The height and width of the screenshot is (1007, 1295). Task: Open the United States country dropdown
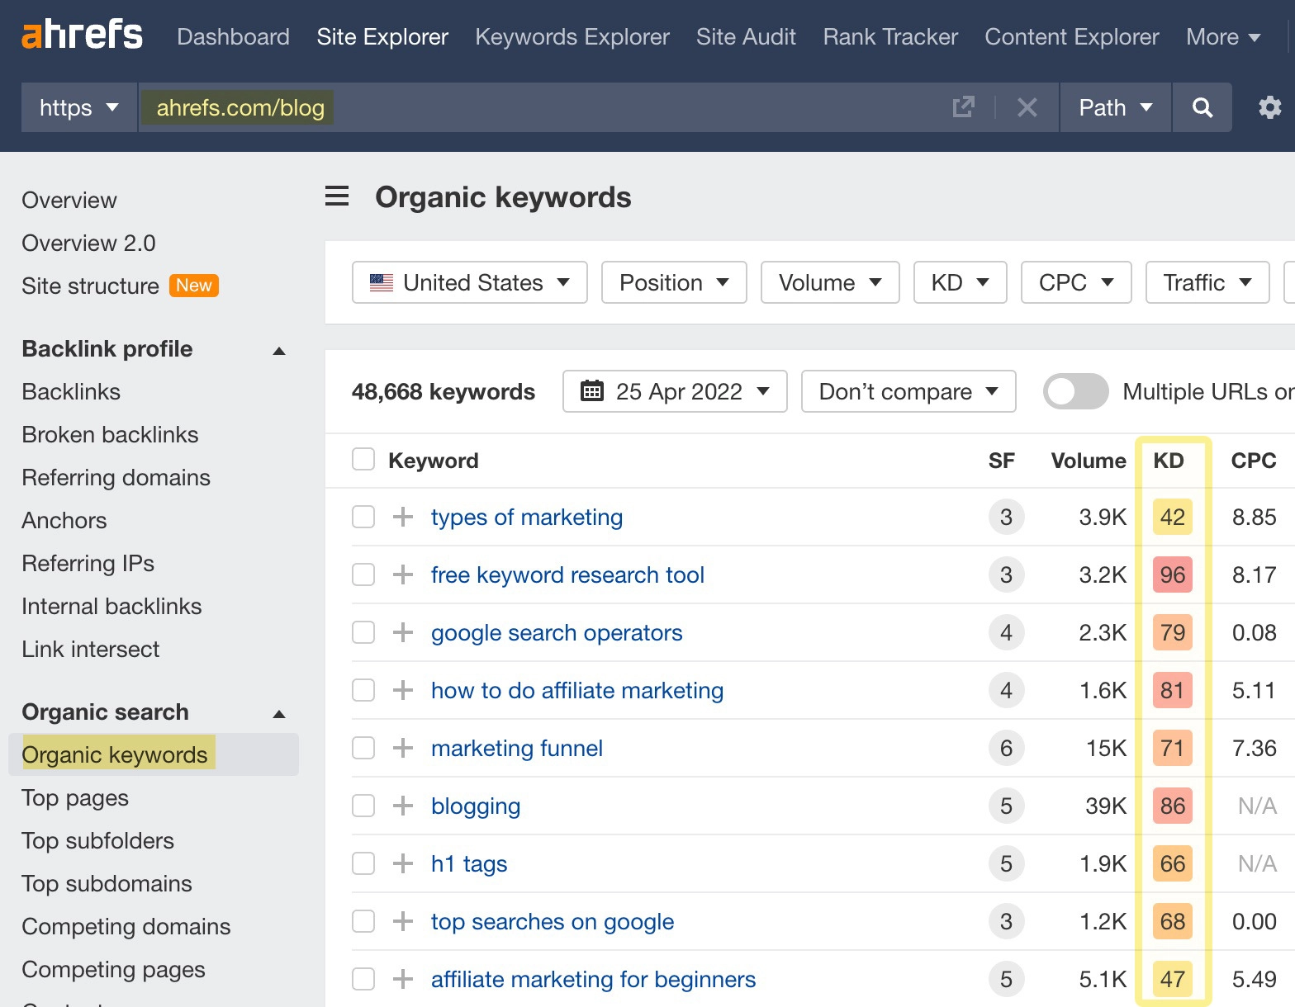tap(469, 282)
